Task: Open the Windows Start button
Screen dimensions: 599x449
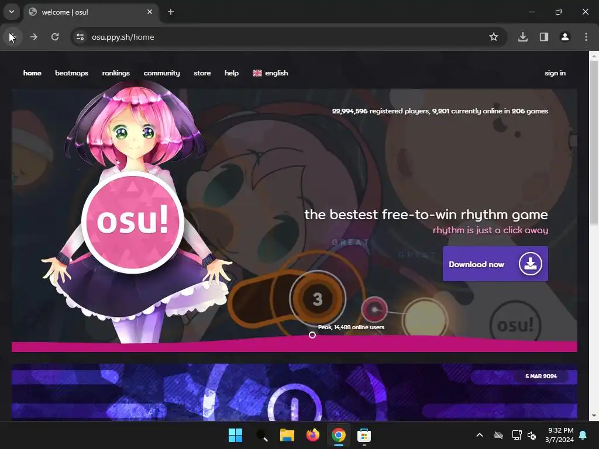Action: [x=235, y=435]
